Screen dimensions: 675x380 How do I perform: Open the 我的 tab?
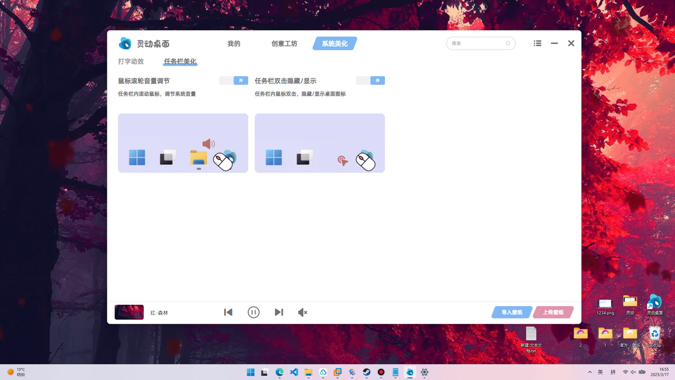point(234,44)
